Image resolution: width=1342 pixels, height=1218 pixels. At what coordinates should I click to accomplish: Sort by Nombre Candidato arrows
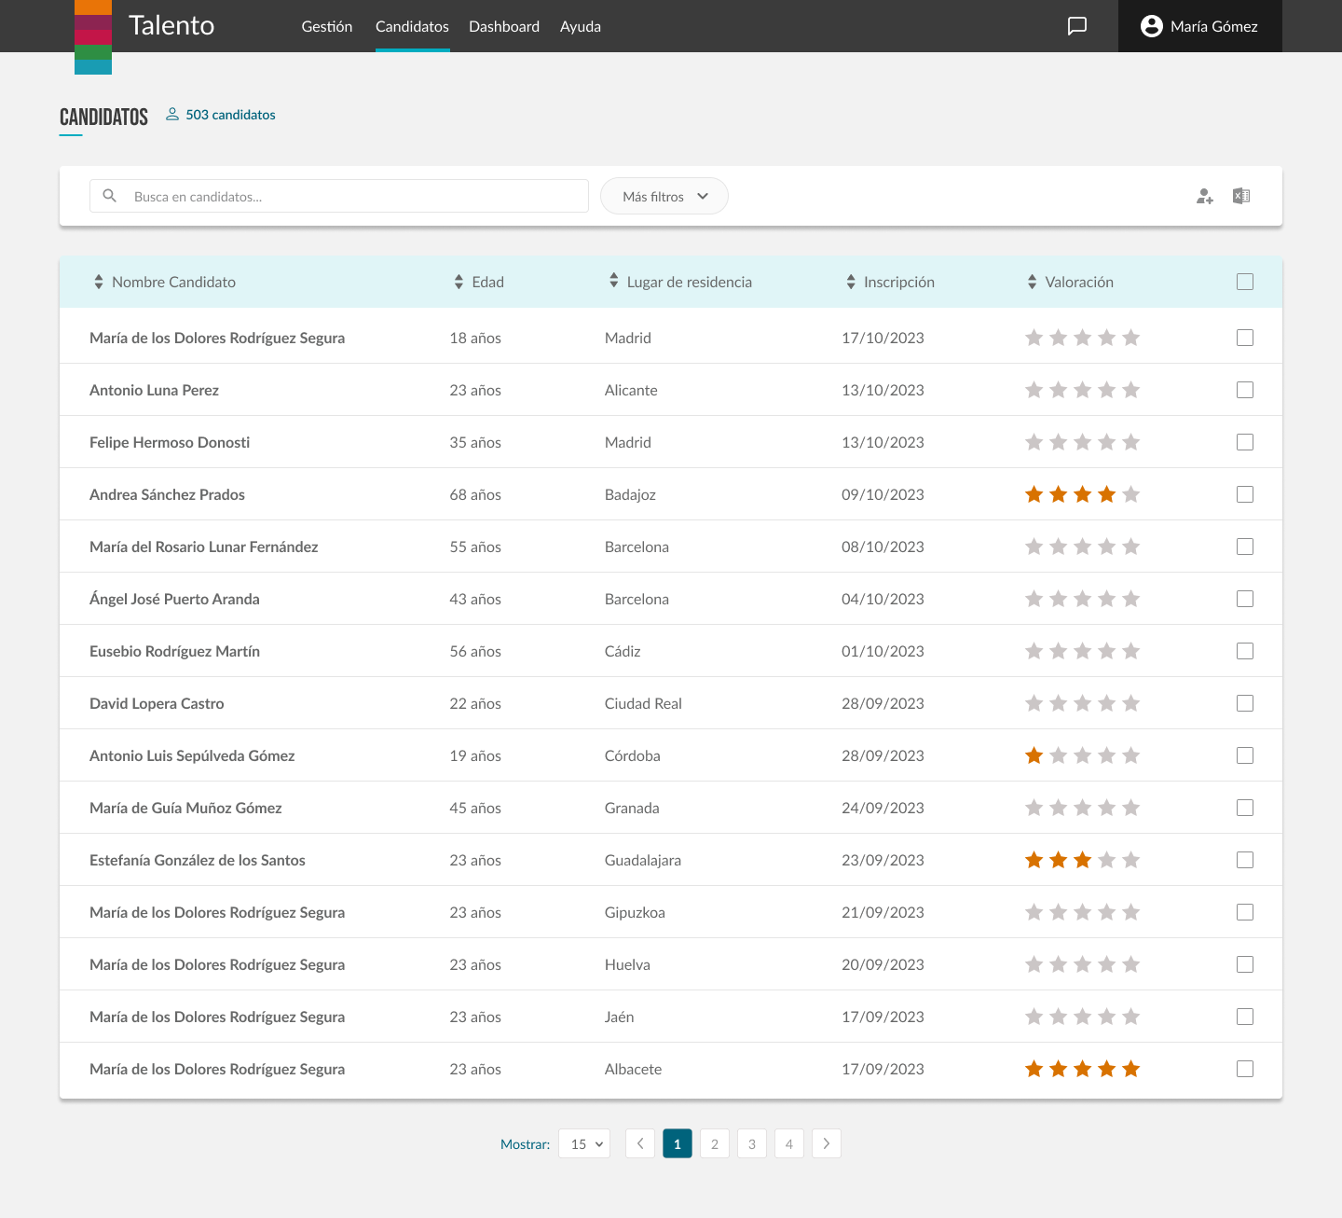(99, 282)
